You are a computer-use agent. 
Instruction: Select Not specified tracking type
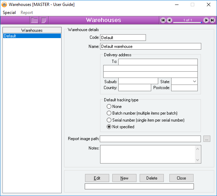pyautogui.click(x=109, y=127)
